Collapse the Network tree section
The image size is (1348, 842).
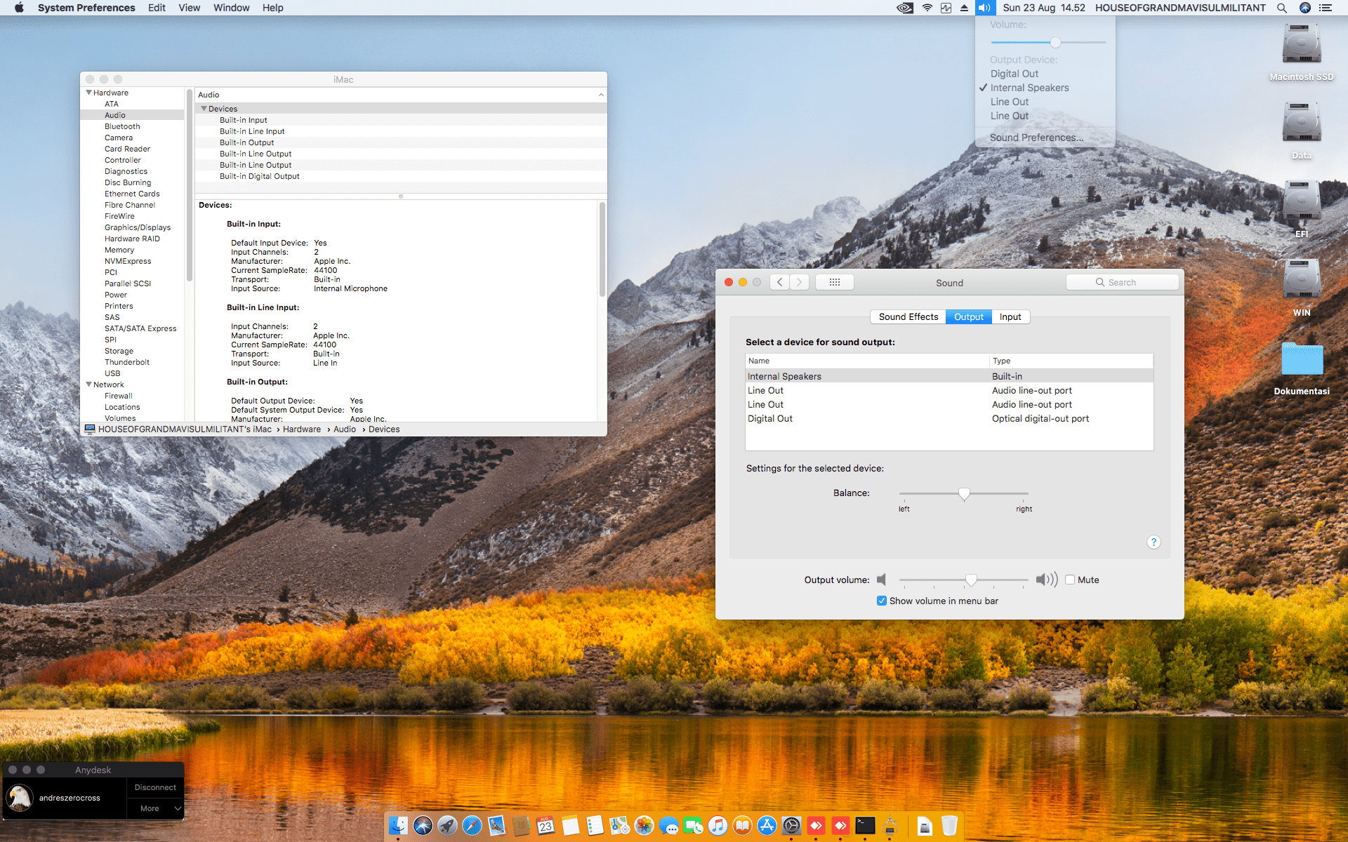tap(89, 385)
